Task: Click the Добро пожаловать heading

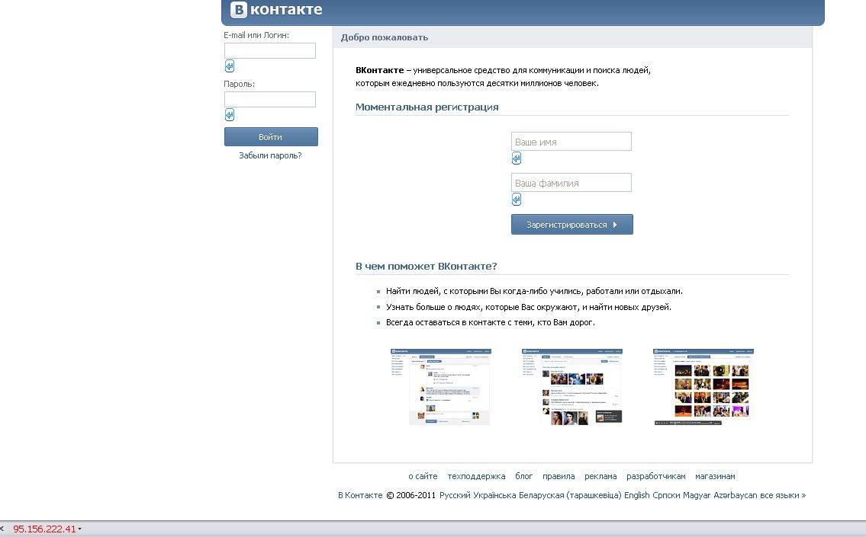Action: pyautogui.click(x=385, y=37)
